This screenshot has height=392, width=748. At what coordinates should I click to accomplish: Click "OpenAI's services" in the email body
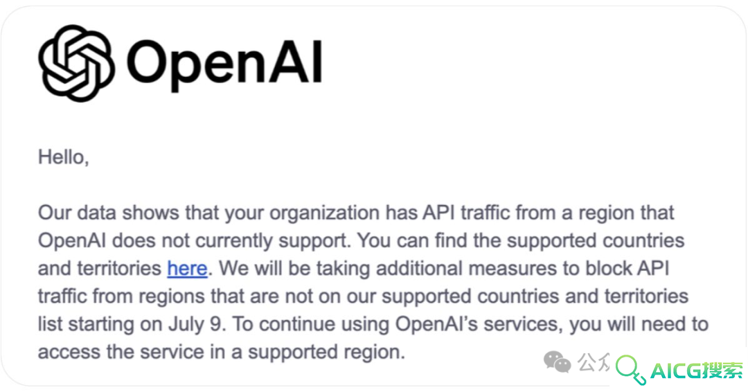tap(477, 324)
